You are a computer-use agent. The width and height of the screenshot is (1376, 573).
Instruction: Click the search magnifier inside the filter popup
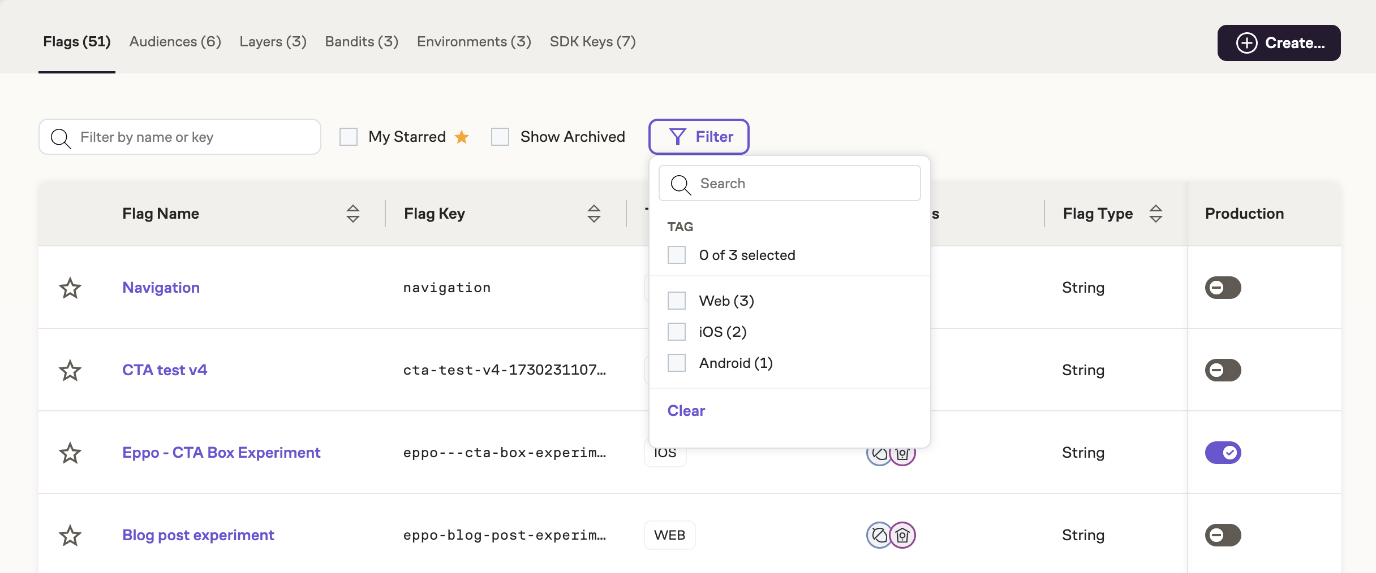pyautogui.click(x=681, y=185)
